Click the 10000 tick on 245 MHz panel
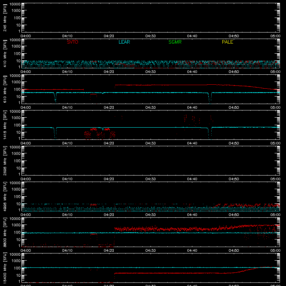The image size is (286, 286). click(15, 4)
